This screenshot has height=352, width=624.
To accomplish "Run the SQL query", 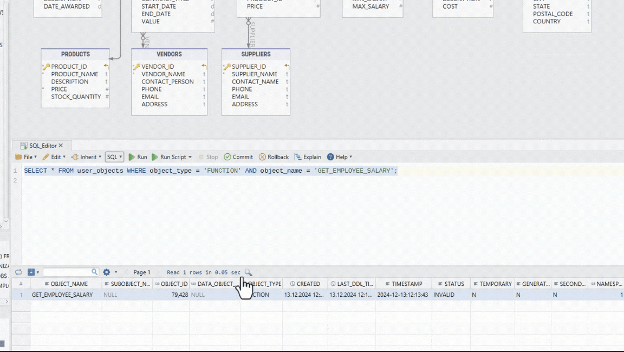I will point(138,157).
